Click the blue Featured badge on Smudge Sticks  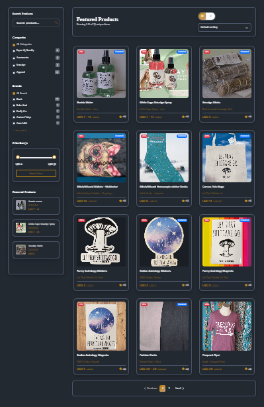point(245,52)
